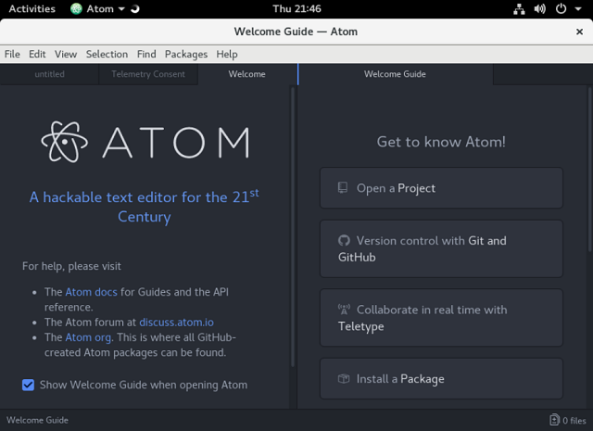Select the Welcome tab

click(247, 74)
